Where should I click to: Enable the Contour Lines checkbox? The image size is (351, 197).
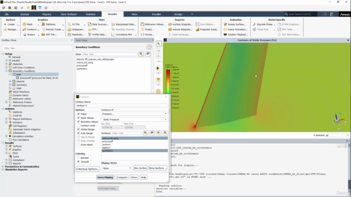pyautogui.click(x=78, y=125)
